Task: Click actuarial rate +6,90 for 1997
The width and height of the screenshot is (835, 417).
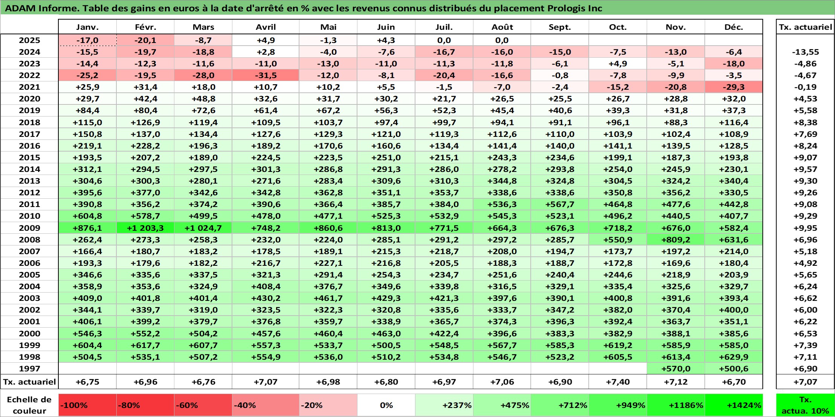Action: (805, 369)
